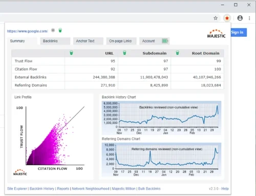The height and width of the screenshot is (196, 256).
Task: Click the Trust Flow row label
Action: pyautogui.click(x=24, y=61)
